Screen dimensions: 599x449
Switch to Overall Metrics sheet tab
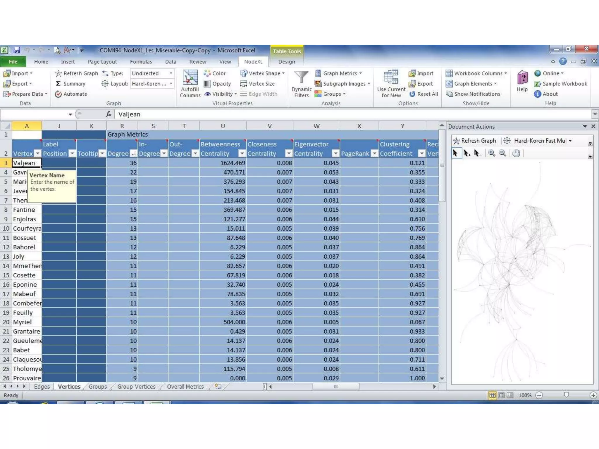(x=185, y=386)
